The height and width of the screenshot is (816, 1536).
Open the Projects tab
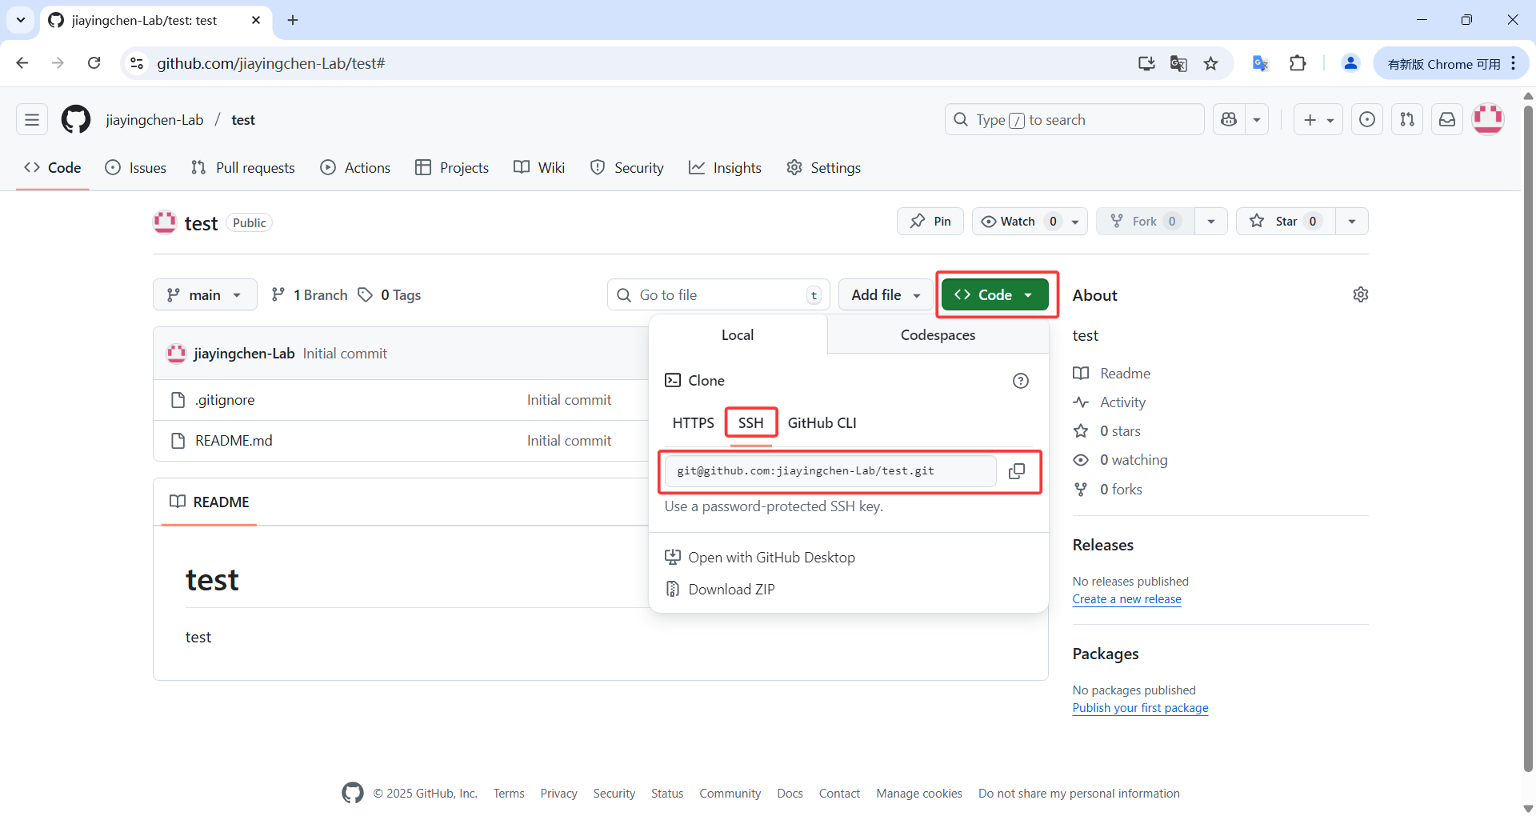point(452,167)
